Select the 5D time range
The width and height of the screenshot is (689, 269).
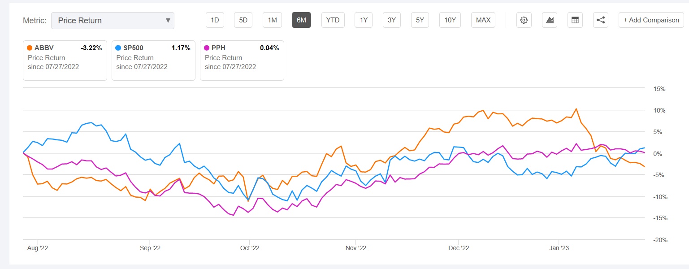[x=243, y=20]
